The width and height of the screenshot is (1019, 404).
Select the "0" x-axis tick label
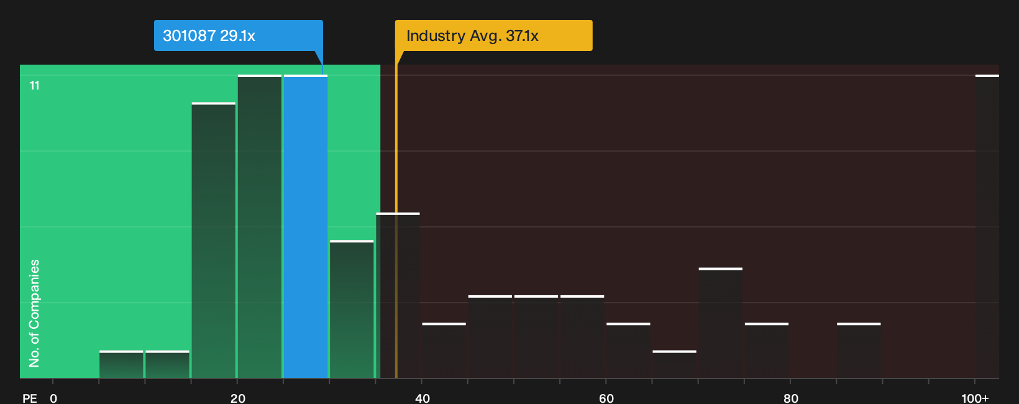[53, 398]
